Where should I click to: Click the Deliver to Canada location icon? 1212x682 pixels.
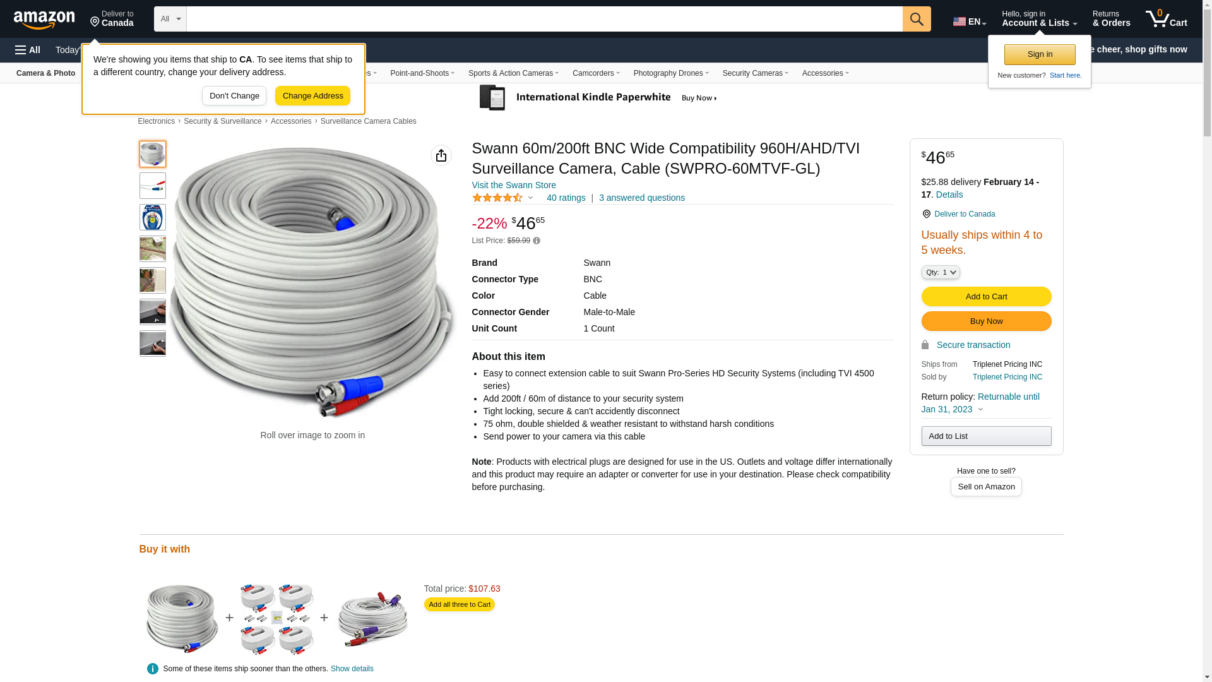[926, 214]
